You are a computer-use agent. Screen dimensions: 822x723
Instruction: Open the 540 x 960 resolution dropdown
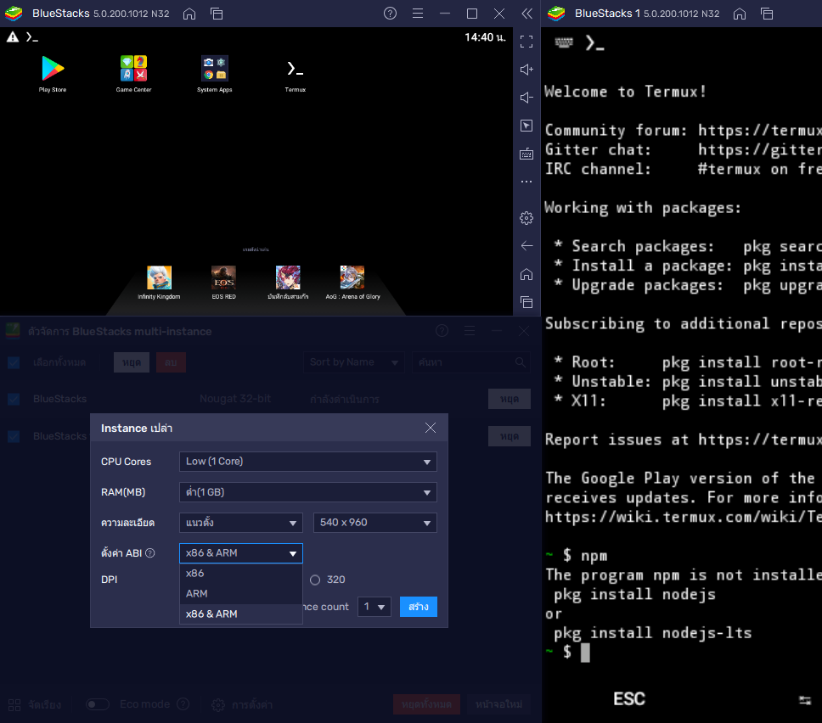(x=374, y=523)
